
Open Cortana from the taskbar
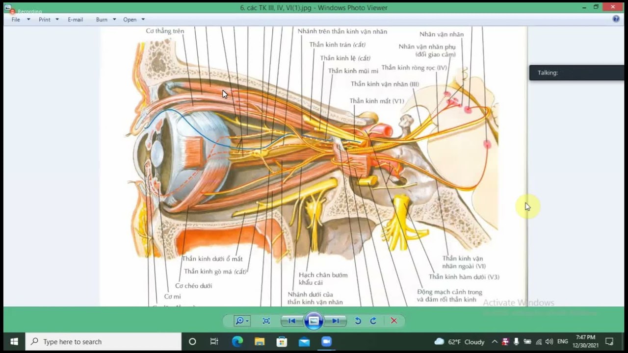pyautogui.click(x=192, y=342)
